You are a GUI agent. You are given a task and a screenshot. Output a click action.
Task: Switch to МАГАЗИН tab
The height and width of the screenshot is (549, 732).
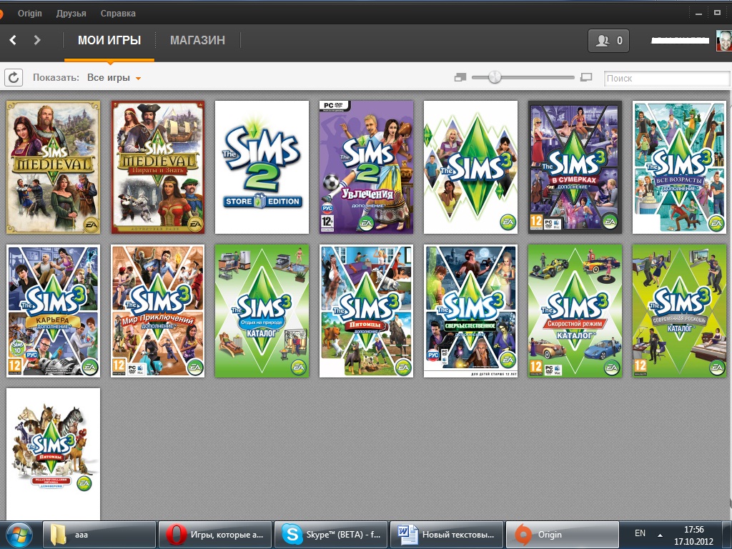pos(197,40)
